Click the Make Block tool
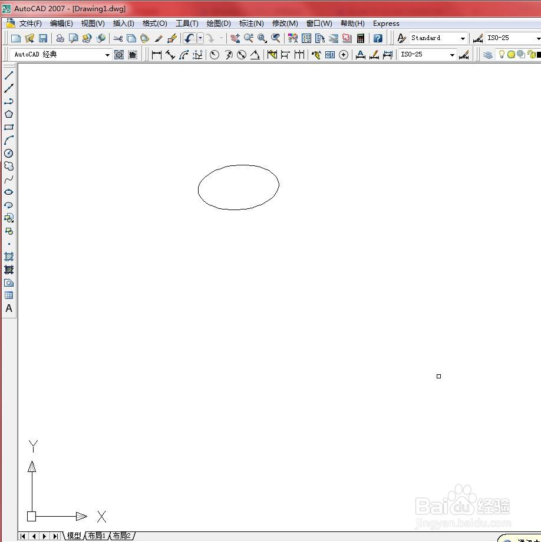This screenshot has width=541, height=542. click(x=9, y=231)
